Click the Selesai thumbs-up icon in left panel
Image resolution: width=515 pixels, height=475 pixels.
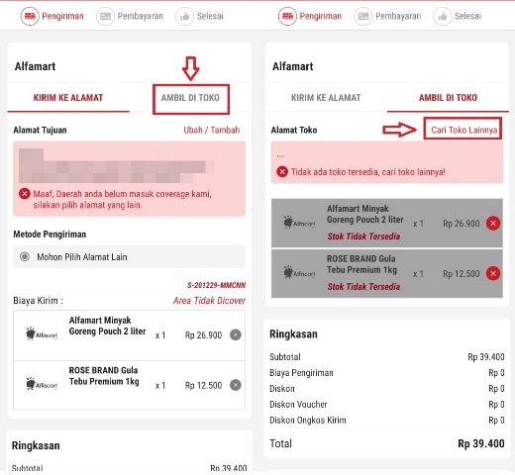185,16
